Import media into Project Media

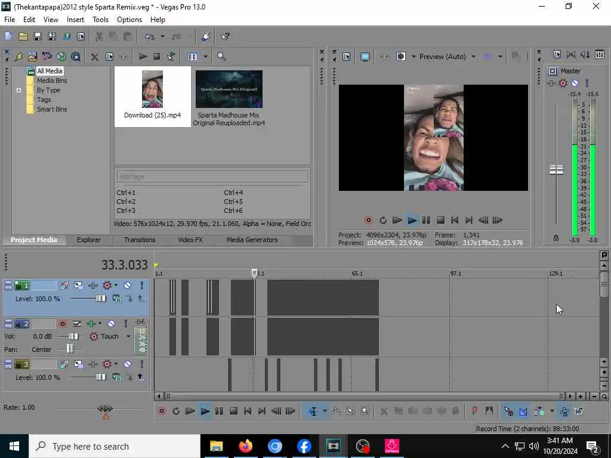(x=32, y=57)
